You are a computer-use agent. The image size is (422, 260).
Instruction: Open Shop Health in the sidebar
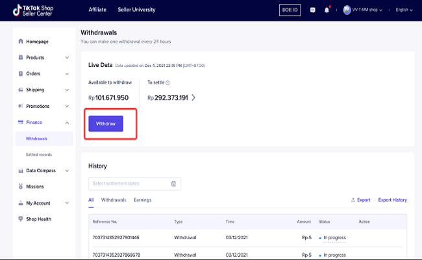tap(38, 219)
